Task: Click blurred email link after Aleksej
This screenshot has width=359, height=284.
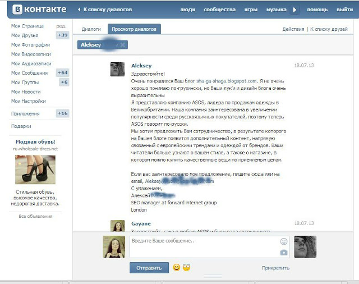Action: coord(179,181)
